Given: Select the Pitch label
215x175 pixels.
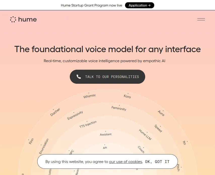Looking at the screenshot, I should tap(178, 167).
